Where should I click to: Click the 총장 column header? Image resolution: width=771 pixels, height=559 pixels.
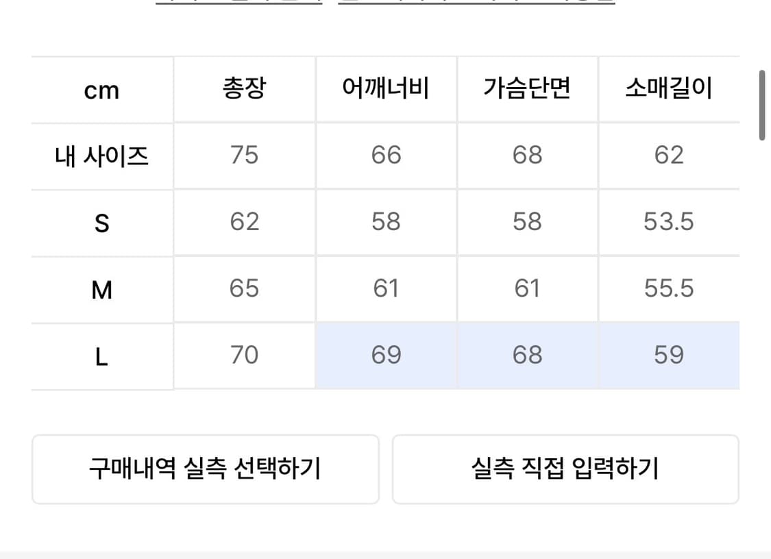244,90
